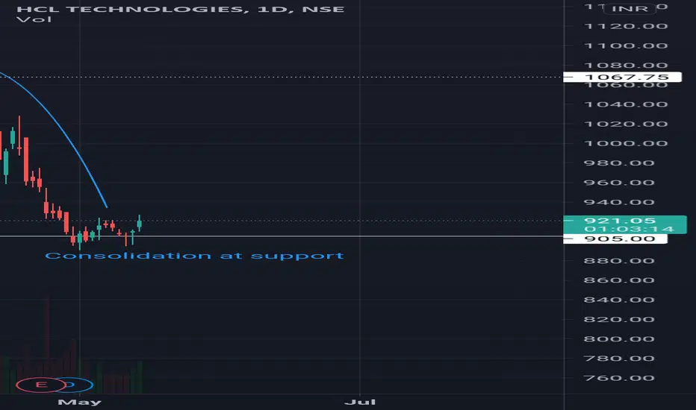Click the 'Consolidation at support' text annotation
Image resolution: width=696 pixels, height=410 pixels.
point(194,256)
